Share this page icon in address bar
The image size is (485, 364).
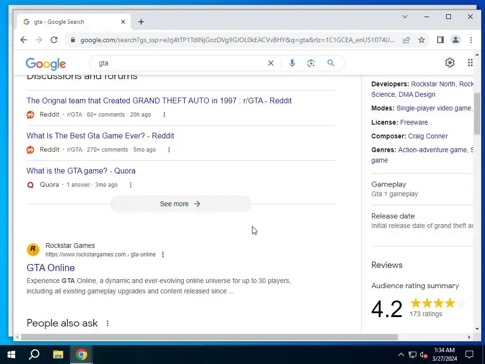click(x=406, y=40)
